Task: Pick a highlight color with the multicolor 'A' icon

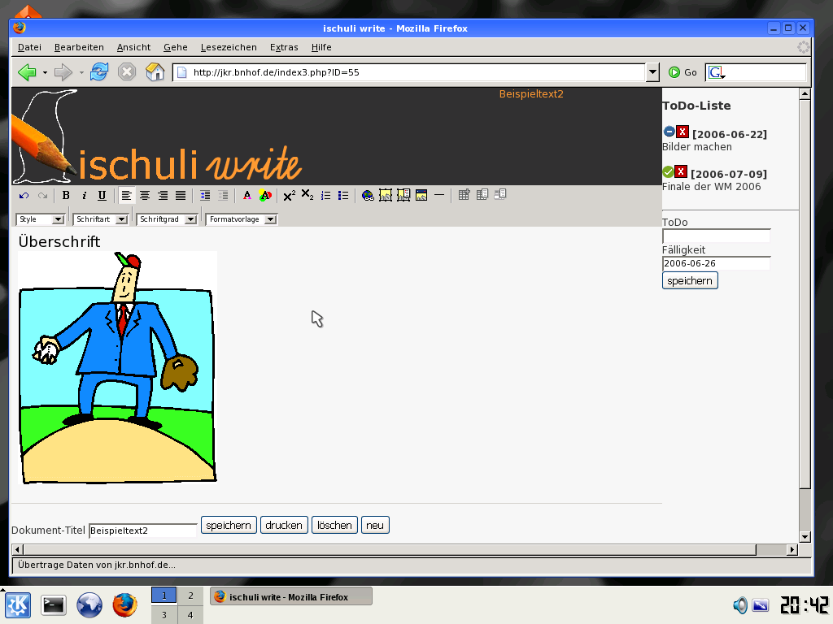Action: (265, 196)
